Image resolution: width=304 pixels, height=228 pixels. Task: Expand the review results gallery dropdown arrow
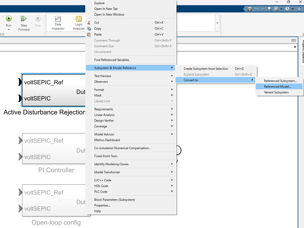217,23
